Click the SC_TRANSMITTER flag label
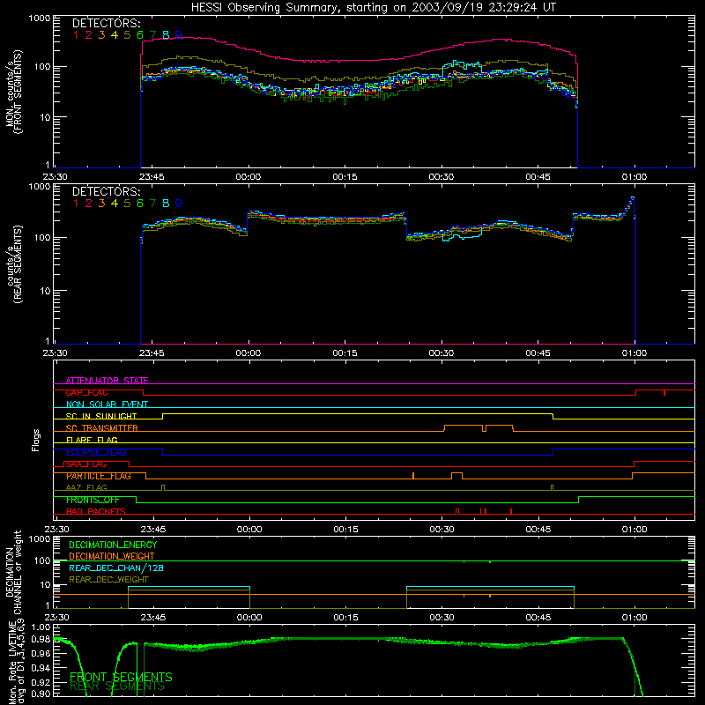The height and width of the screenshot is (705, 705). (x=101, y=428)
